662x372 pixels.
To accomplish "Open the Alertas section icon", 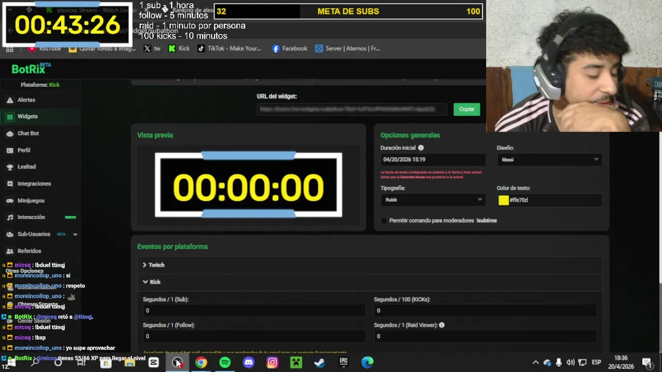I will point(10,100).
